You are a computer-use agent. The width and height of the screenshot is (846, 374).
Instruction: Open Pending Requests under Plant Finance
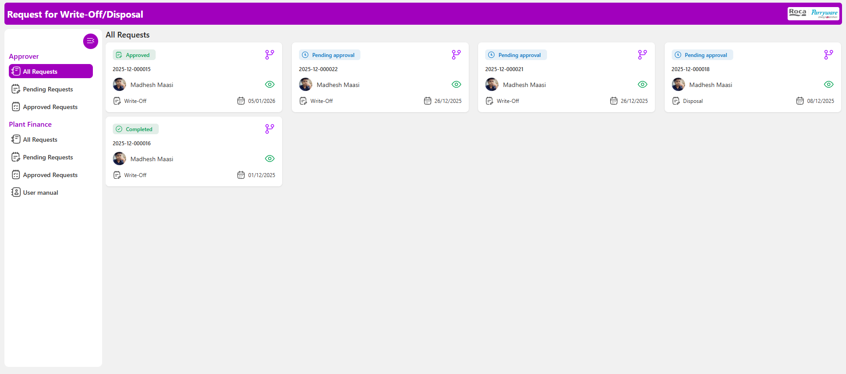click(x=48, y=157)
